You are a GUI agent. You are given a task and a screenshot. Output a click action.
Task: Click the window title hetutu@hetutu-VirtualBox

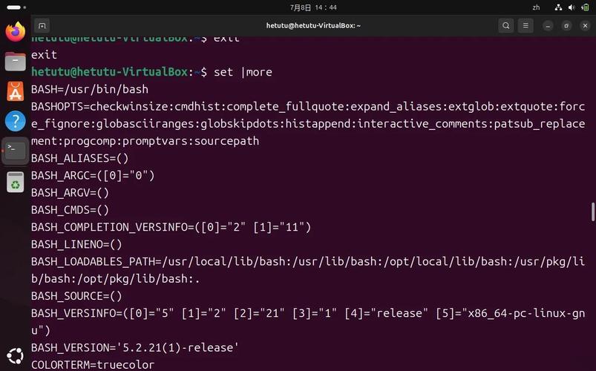point(313,26)
